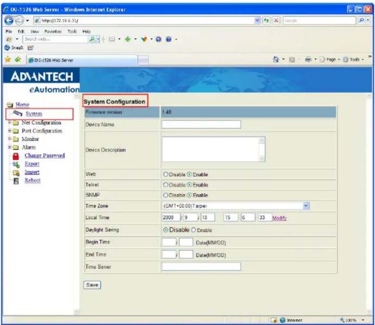Open the Edit menu
Viewport: 375px width, 325px height.
(x=21, y=31)
